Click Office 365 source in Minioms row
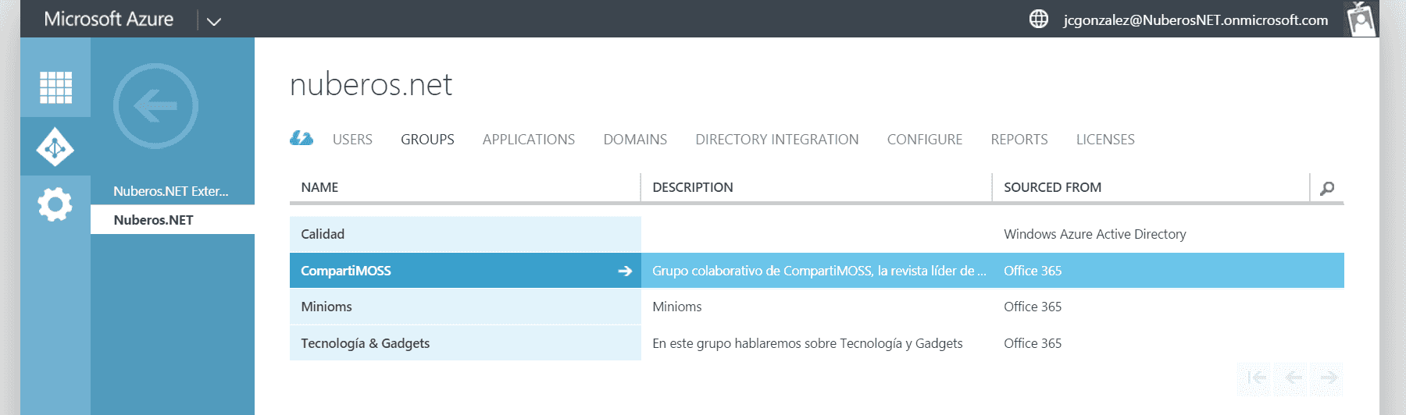The image size is (1406, 415). (1033, 307)
